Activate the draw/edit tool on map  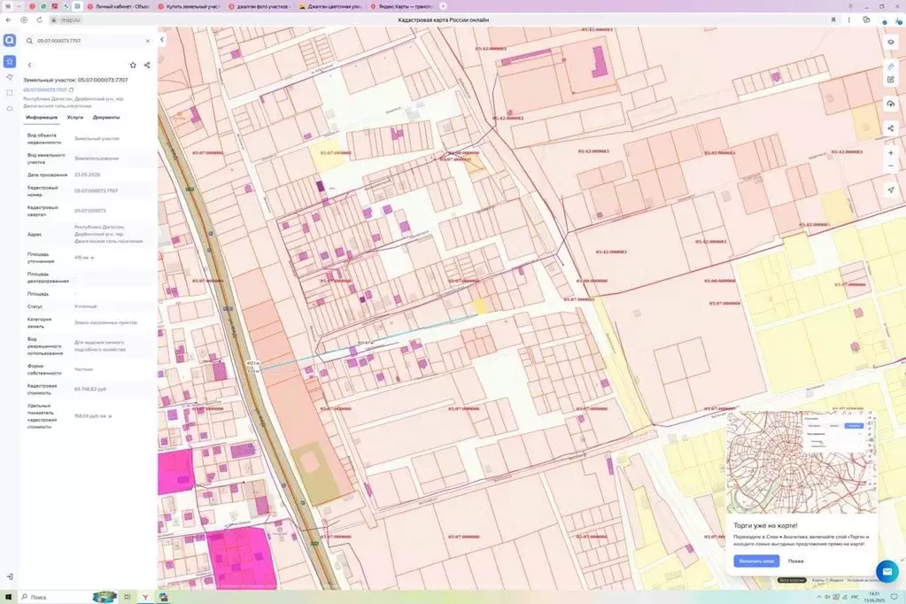[x=890, y=80]
